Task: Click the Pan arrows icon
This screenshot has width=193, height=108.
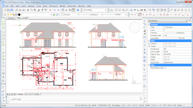Action: pos(131,10)
